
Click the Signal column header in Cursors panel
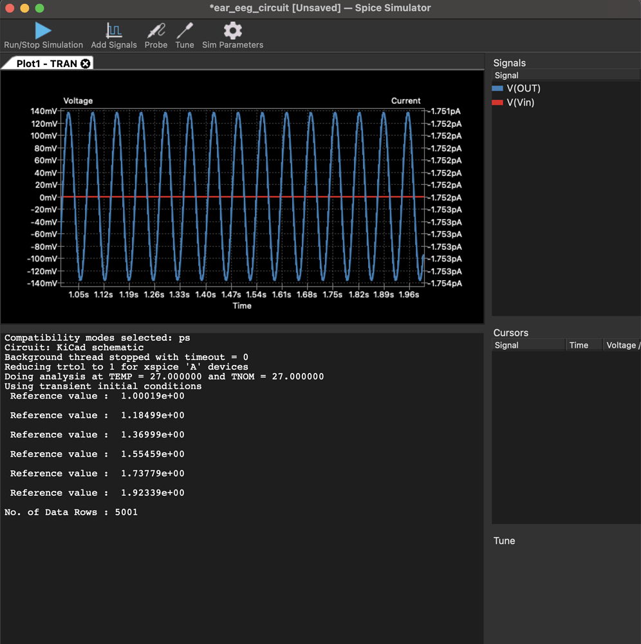[528, 345]
